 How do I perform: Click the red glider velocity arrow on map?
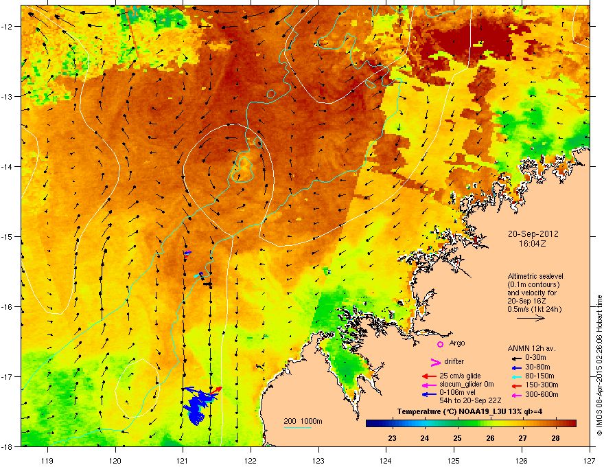click(x=216, y=391)
